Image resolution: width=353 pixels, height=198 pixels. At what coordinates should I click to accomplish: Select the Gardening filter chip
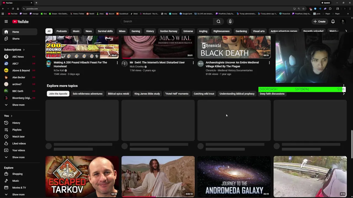(241, 31)
